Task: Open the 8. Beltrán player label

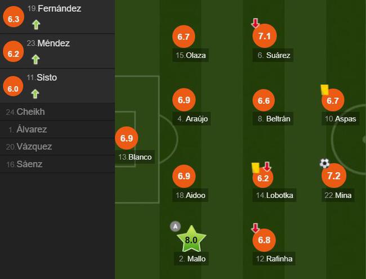Action: [273, 119]
